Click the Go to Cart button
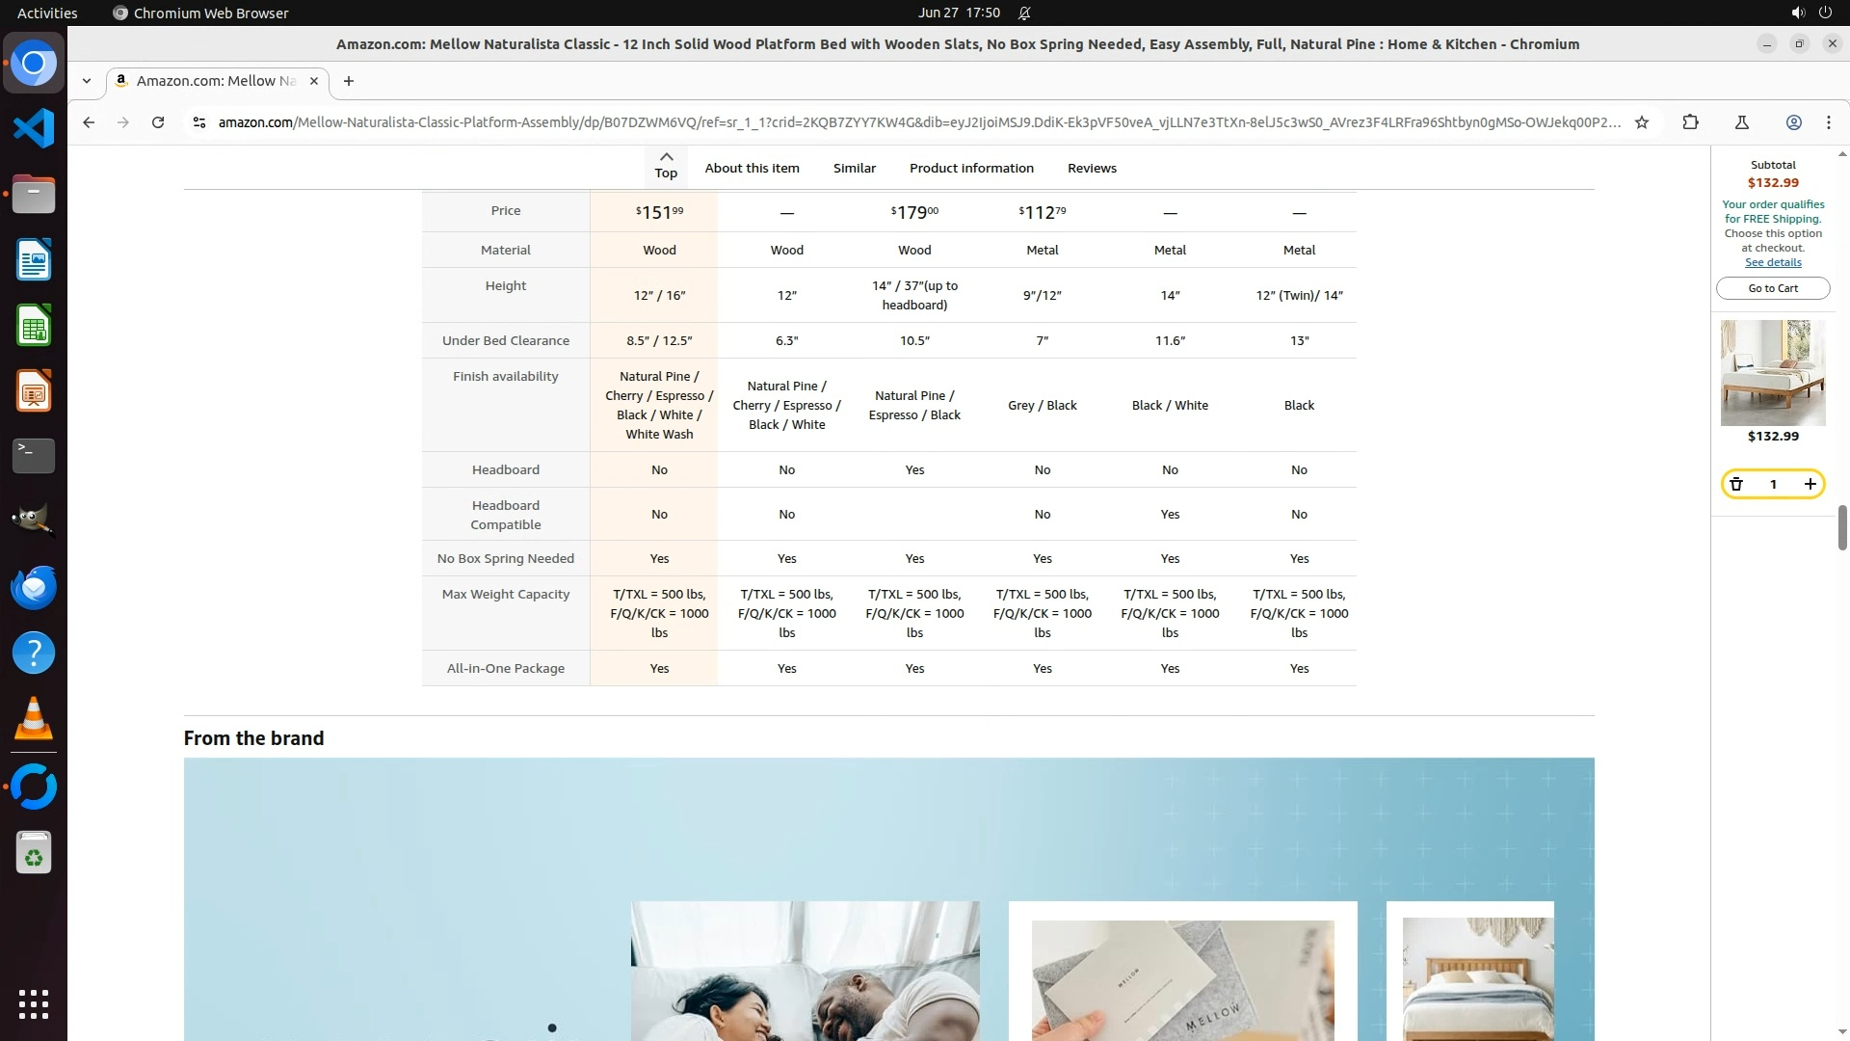Viewport: 1850px width, 1041px height. pyautogui.click(x=1772, y=288)
